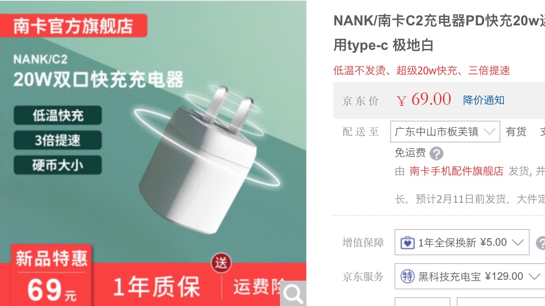Expand the 黑科技充电宝 ¥129.00 dropdown

click(470, 276)
